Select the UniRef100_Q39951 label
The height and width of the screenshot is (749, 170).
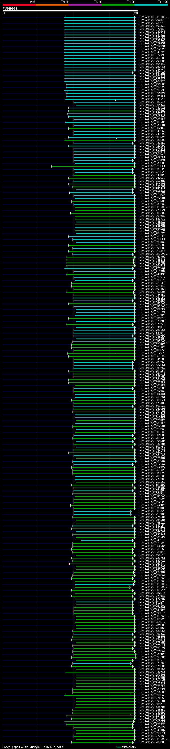[x=152, y=43]
